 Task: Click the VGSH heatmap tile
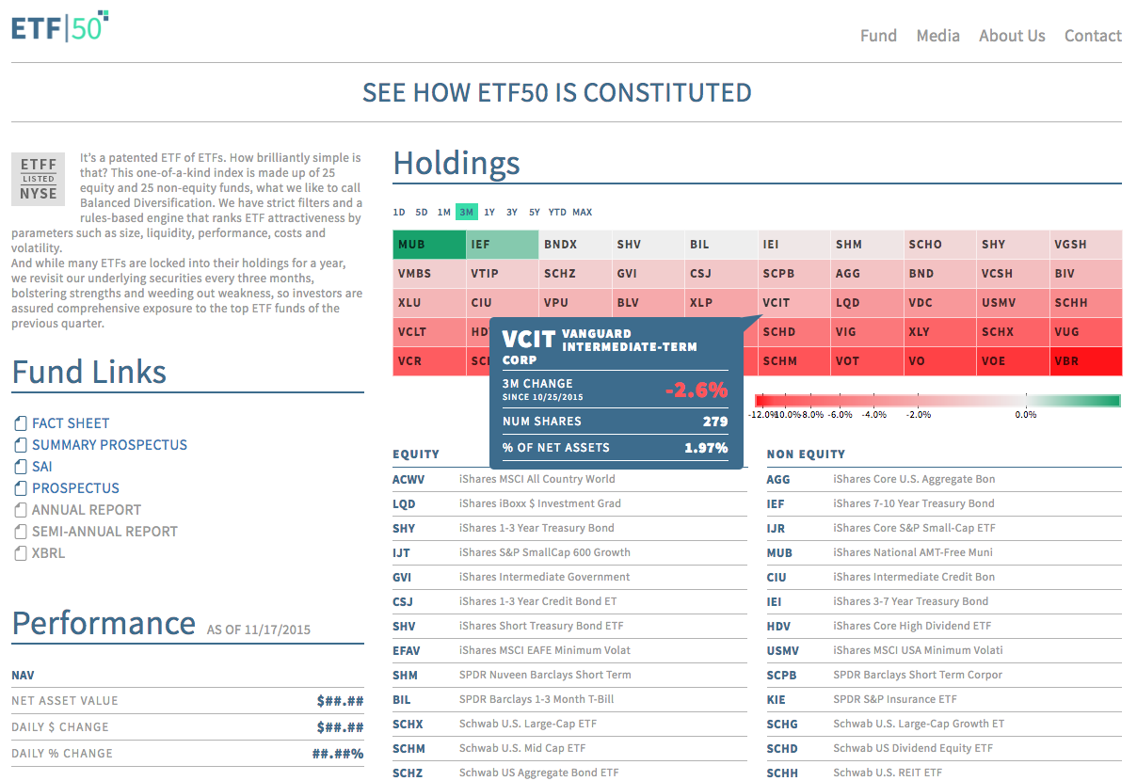coord(1085,245)
